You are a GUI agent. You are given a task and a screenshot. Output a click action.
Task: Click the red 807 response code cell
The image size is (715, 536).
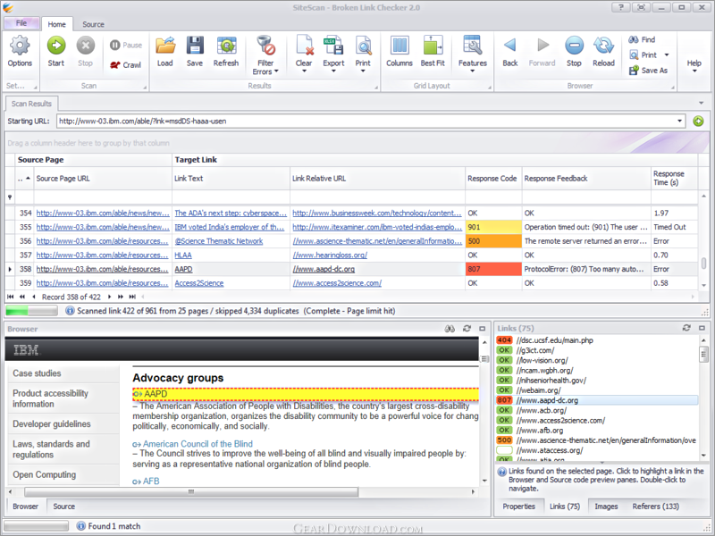493,270
